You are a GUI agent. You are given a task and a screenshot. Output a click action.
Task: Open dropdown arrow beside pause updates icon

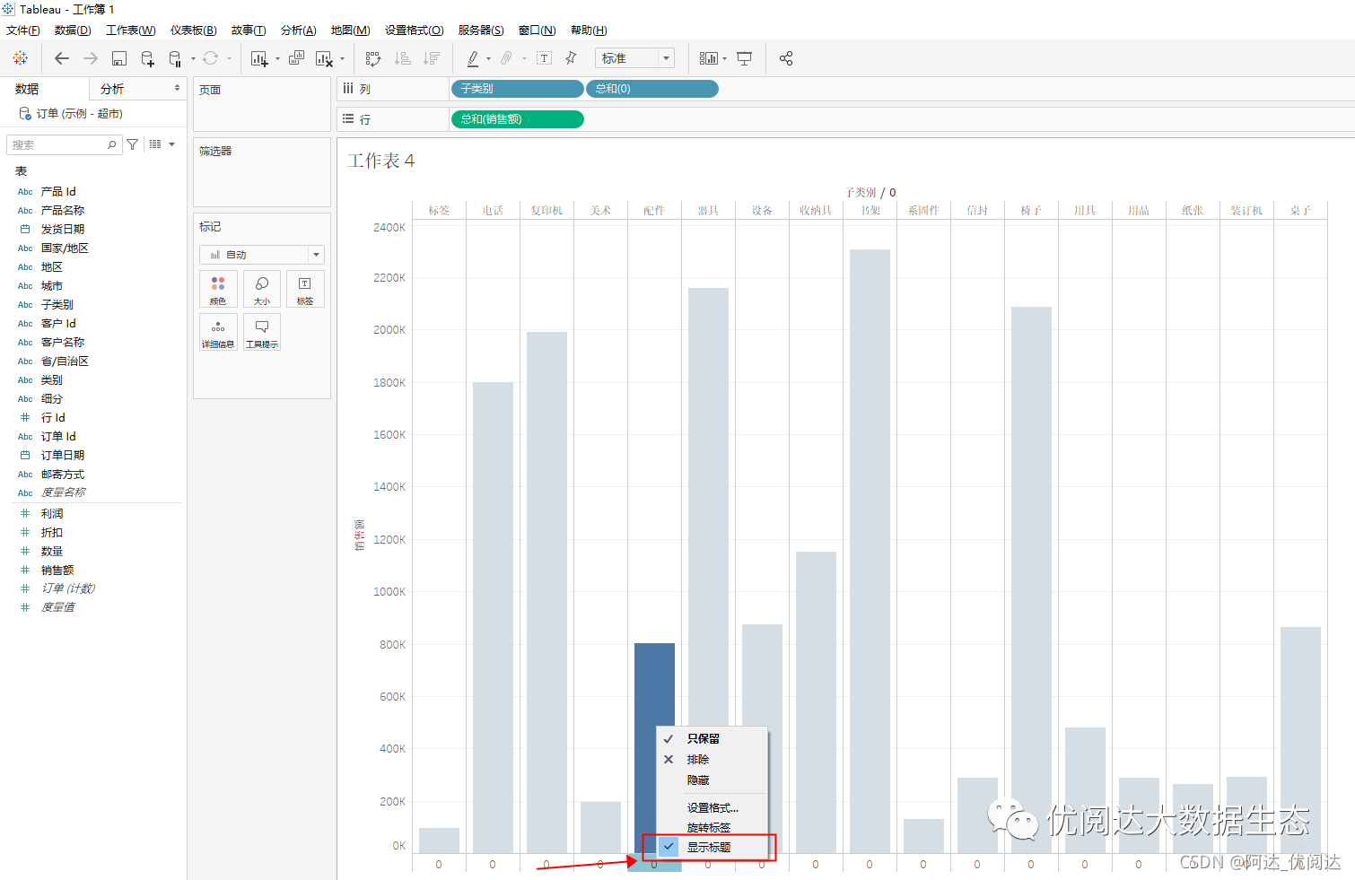pyautogui.click(x=193, y=59)
